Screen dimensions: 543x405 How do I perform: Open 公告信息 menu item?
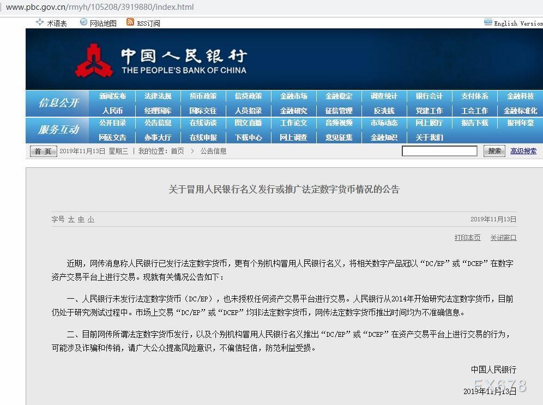[x=158, y=123]
